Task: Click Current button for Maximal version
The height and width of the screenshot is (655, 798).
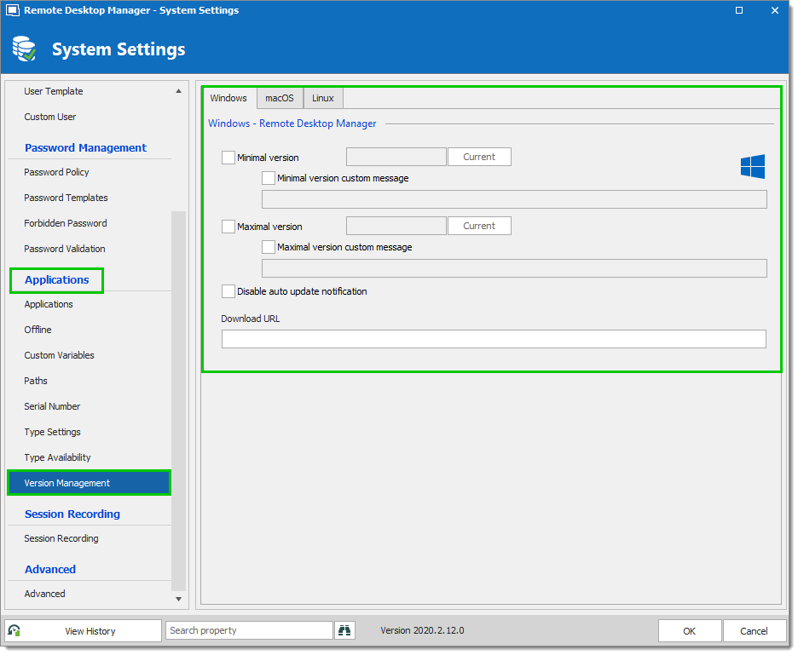Action: click(x=479, y=226)
